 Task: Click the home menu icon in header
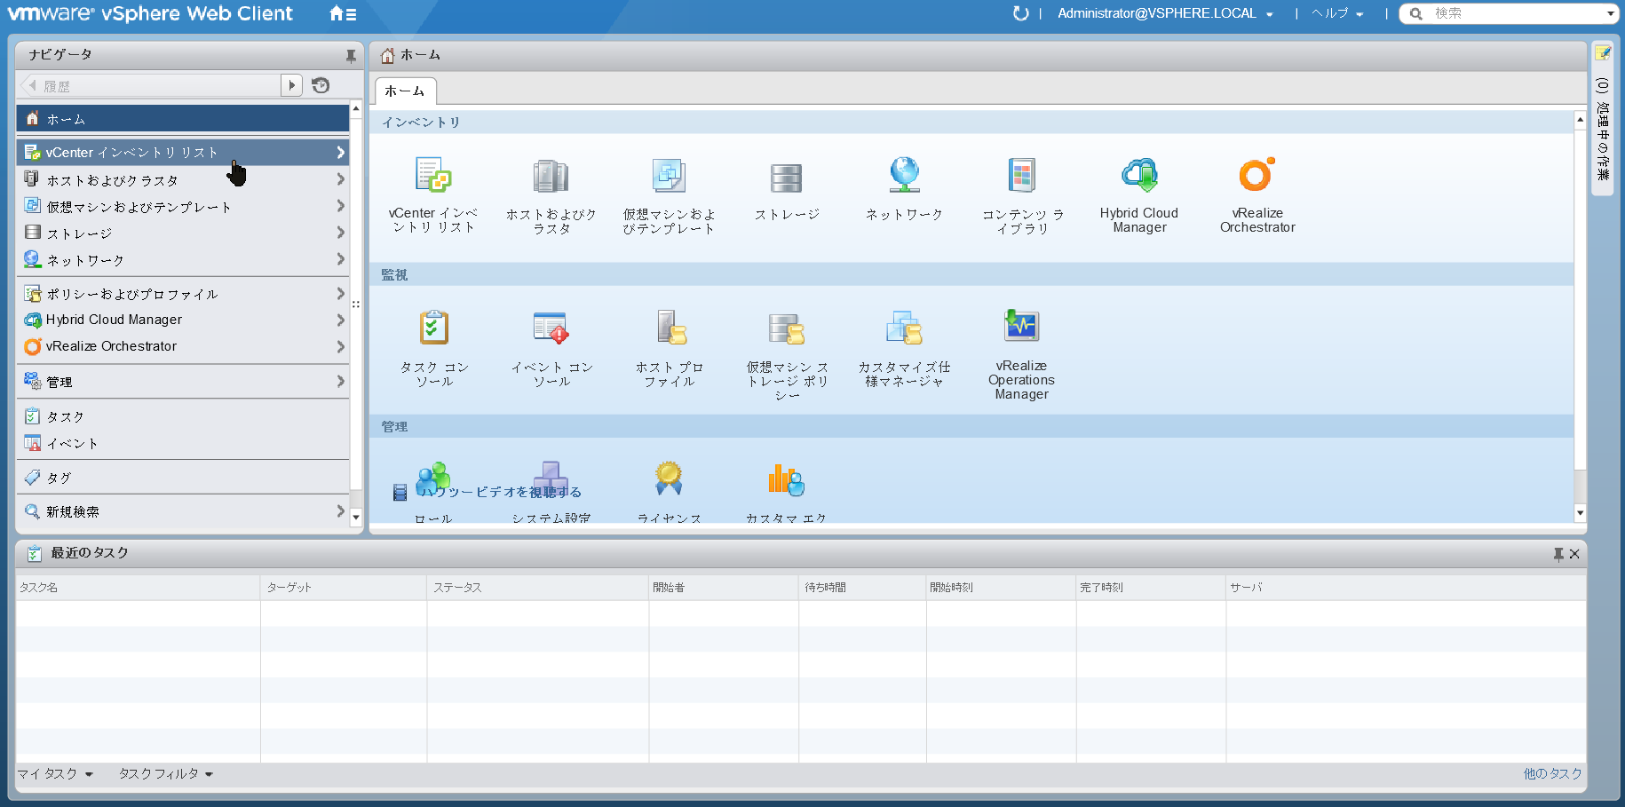[343, 13]
